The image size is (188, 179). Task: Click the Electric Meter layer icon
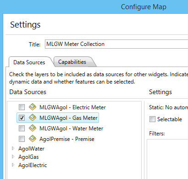coord(33,107)
